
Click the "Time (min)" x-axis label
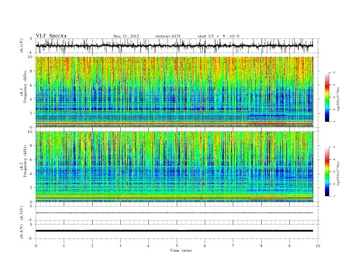click(x=181, y=250)
